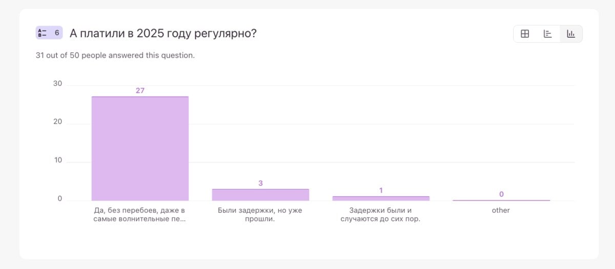Click the value label 27

coord(140,91)
